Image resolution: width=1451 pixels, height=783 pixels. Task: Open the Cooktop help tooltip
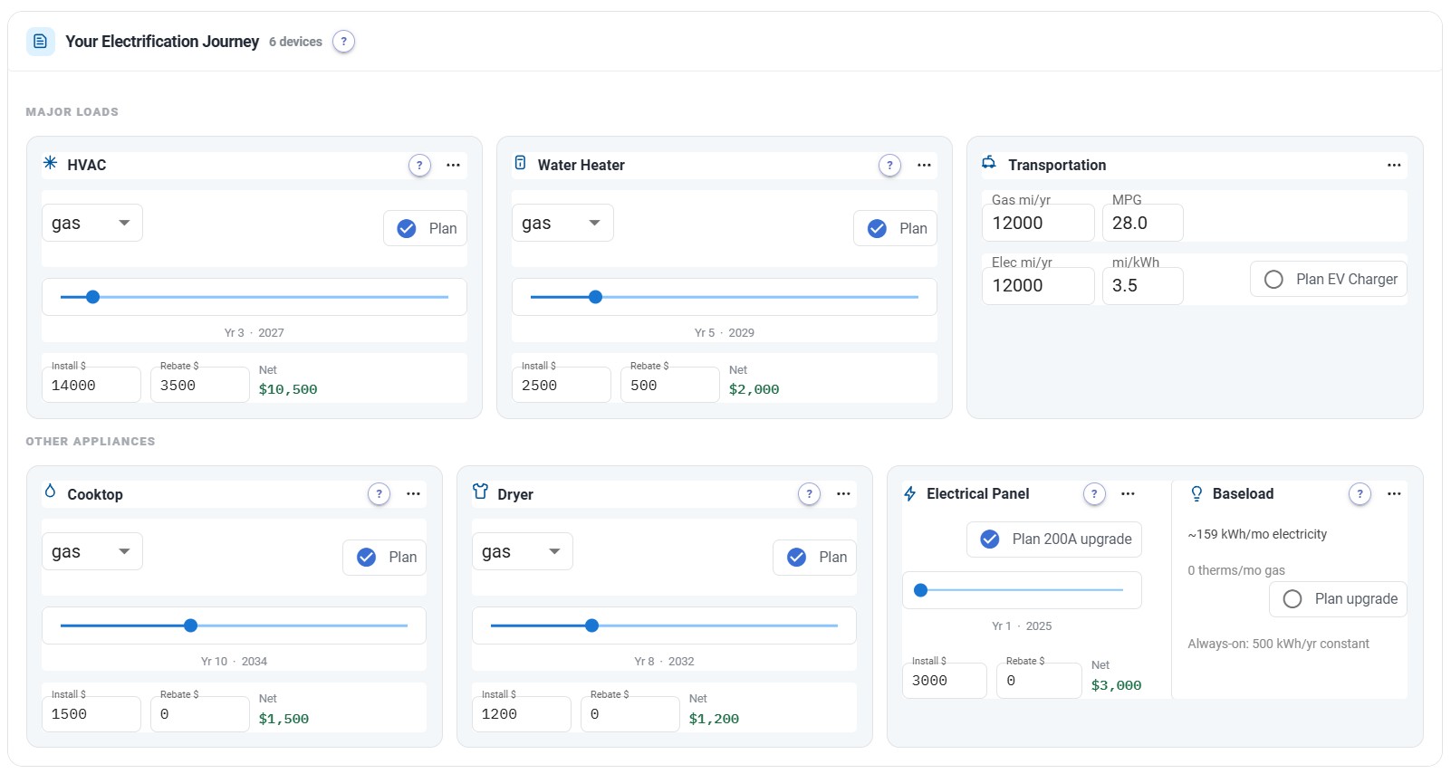click(379, 494)
